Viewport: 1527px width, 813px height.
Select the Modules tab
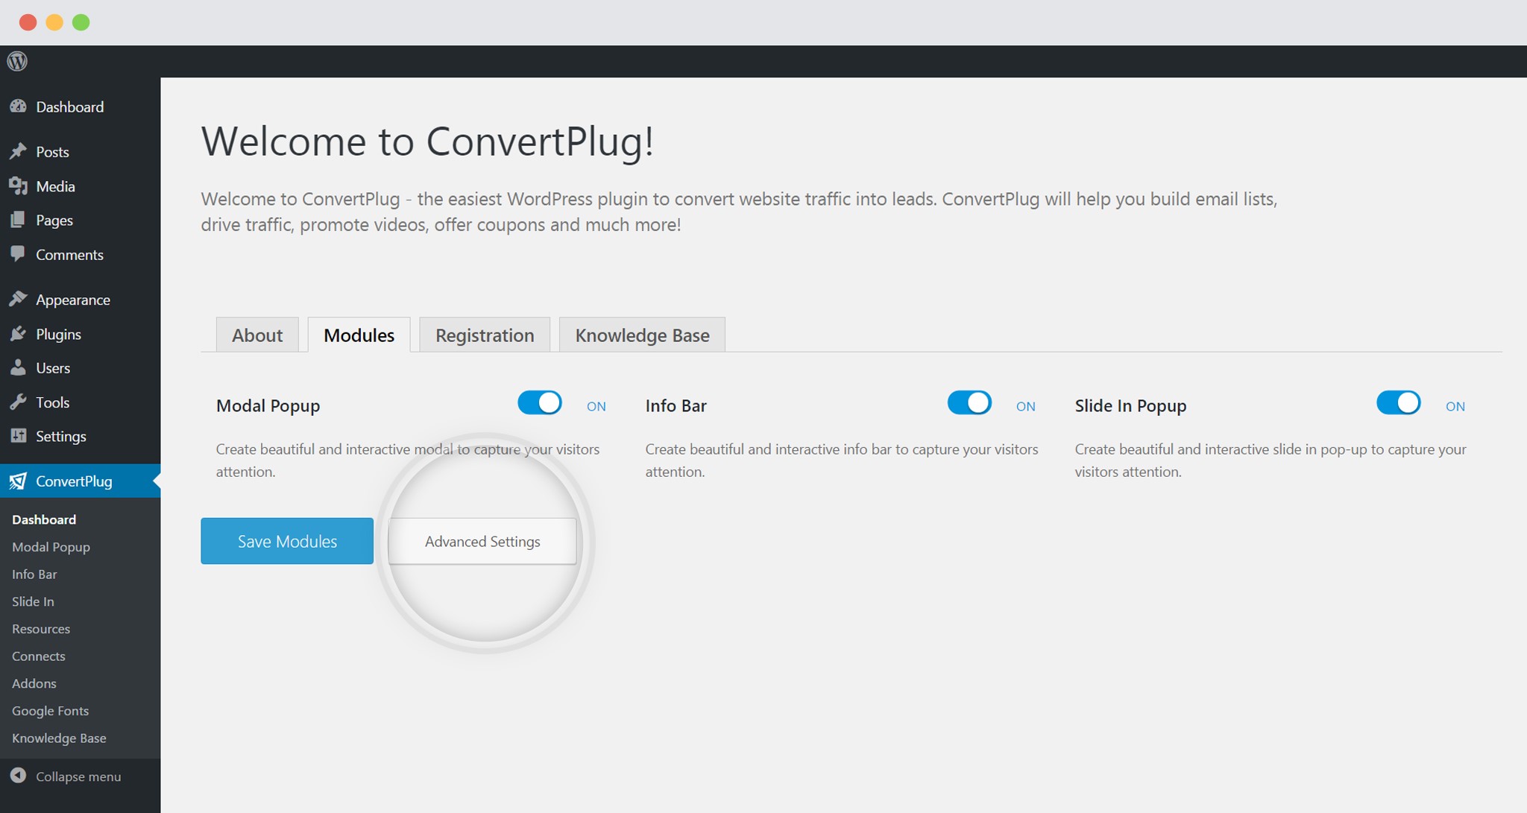[x=359, y=335]
